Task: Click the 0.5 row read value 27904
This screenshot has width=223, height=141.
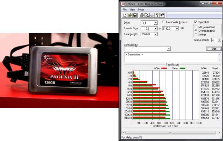Action: click(x=216, y=73)
